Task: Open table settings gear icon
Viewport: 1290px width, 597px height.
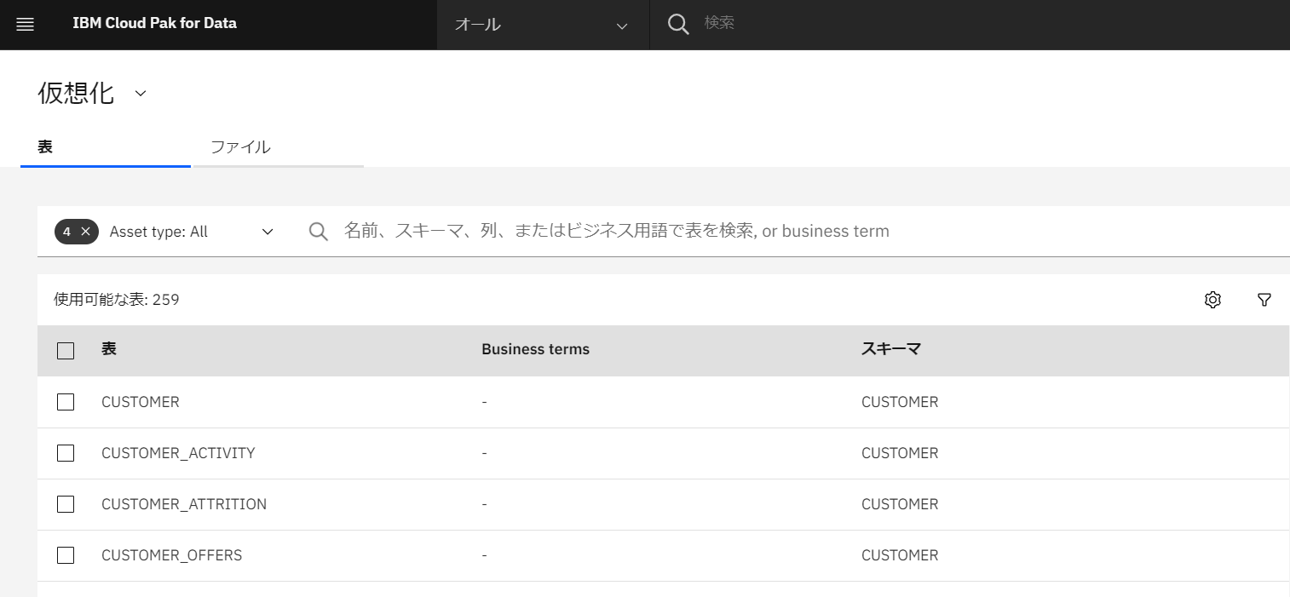Action: point(1212,300)
